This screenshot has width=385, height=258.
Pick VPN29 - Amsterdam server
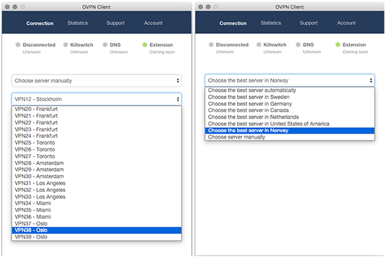(96, 169)
